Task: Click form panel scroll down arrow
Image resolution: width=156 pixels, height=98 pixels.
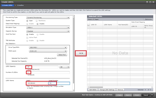Action: pyautogui.click(x=73, y=90)
